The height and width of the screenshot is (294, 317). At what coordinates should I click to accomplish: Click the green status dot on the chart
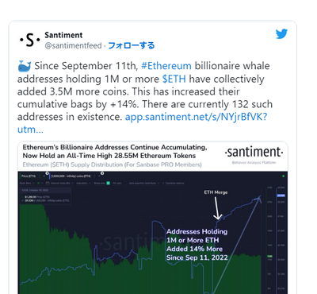(283, 176)
